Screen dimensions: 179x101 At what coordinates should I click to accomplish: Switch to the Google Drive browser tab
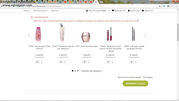(x=44, y=2)
